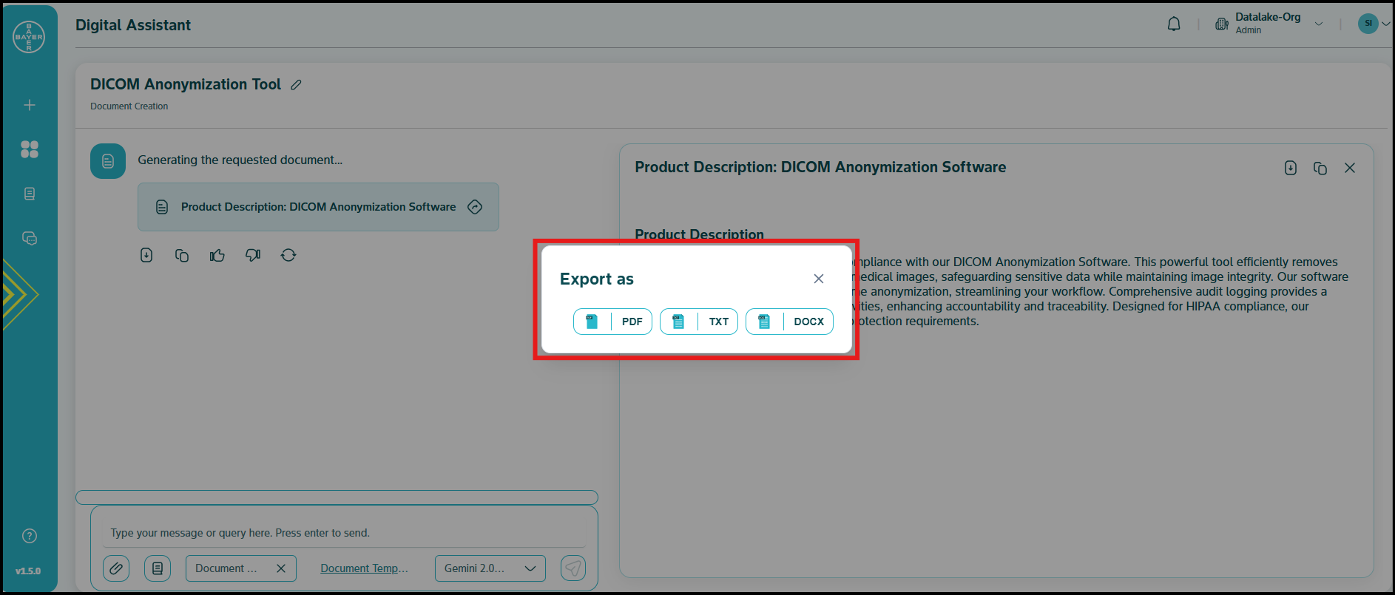Image resolution: width=1395 pixels, height=595 pixels.
Task: Choose TXT export format
Action: point(698,322)
